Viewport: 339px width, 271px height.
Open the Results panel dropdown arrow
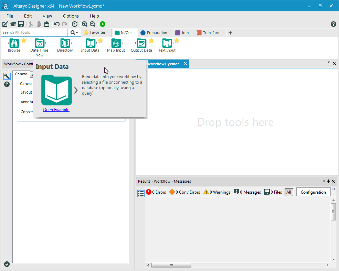pyautogui.click(x=324, y=181)
